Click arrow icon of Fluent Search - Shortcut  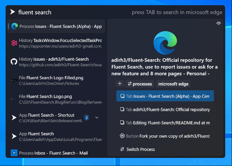14,117
